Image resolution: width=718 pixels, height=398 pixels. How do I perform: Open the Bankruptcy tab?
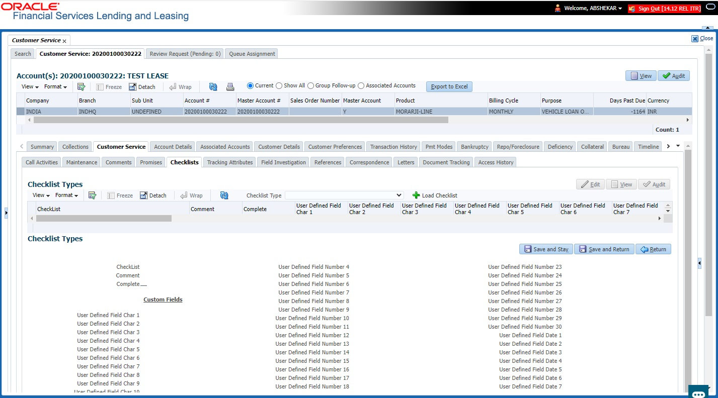pyautogui.click(x=474, y=147)
